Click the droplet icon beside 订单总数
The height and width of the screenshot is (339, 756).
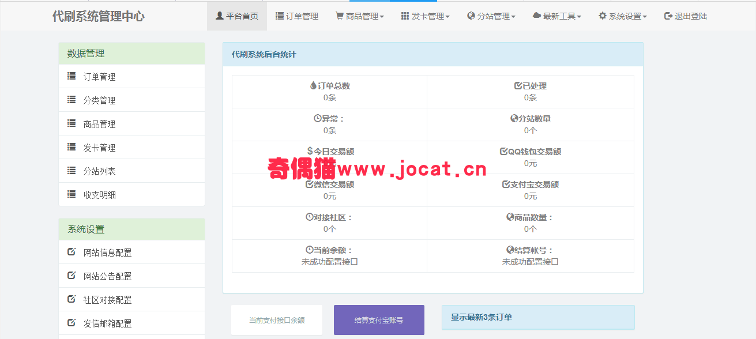coord(313,86)
